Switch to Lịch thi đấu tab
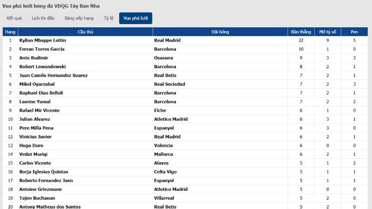372x209 pixels. pyautogui.click(x=43, y=18)
